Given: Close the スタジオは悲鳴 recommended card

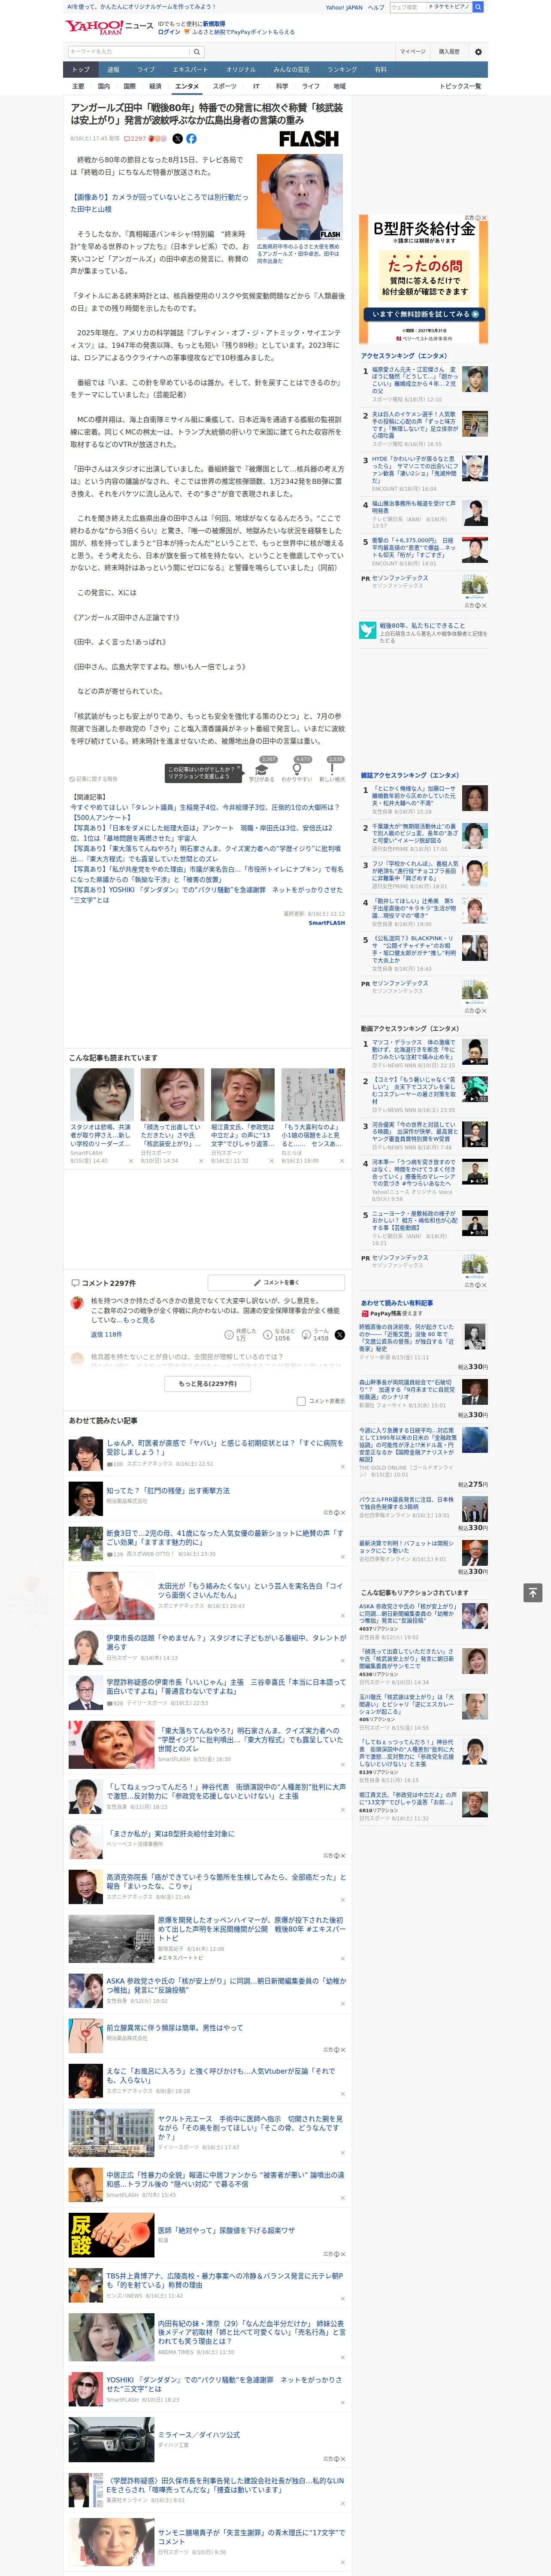Looking at the screenshot, I should 131,1161.
